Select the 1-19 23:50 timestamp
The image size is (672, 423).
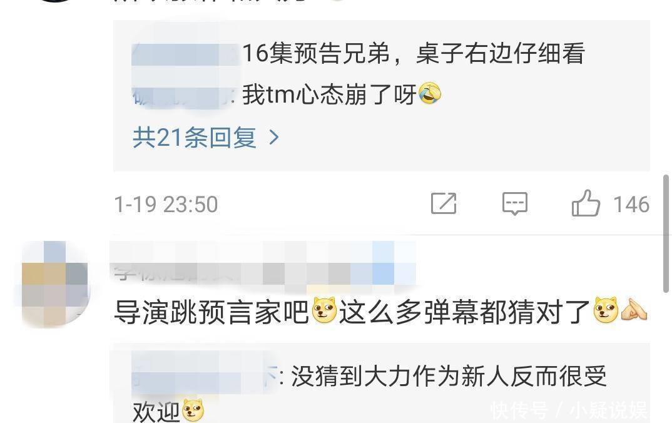[x=166, y=205]
